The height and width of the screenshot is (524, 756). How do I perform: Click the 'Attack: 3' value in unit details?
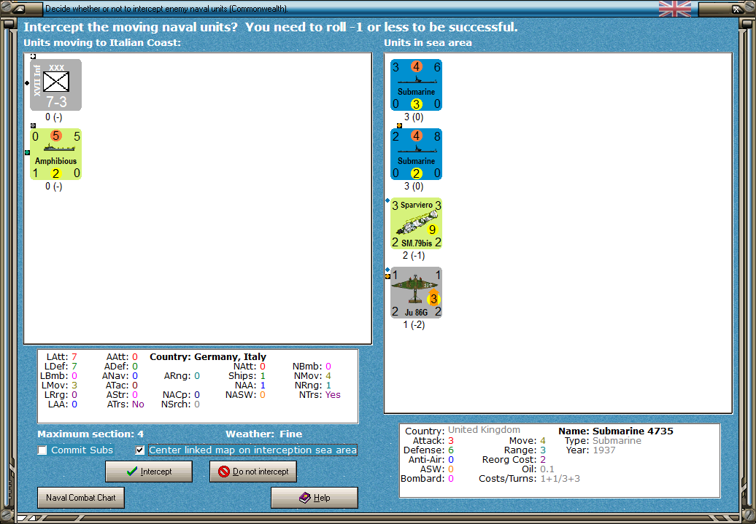pyautogui.click(x=433, y=441)
